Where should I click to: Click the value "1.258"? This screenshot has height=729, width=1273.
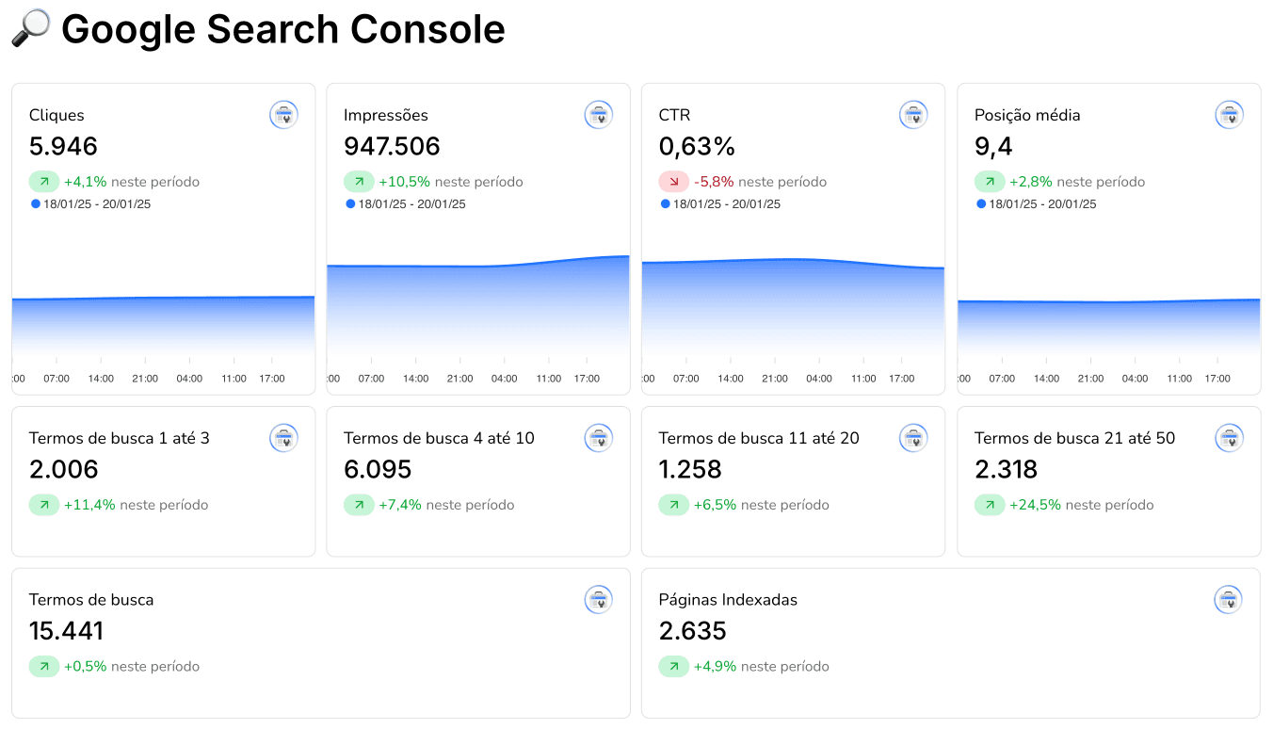pos(690,470)
